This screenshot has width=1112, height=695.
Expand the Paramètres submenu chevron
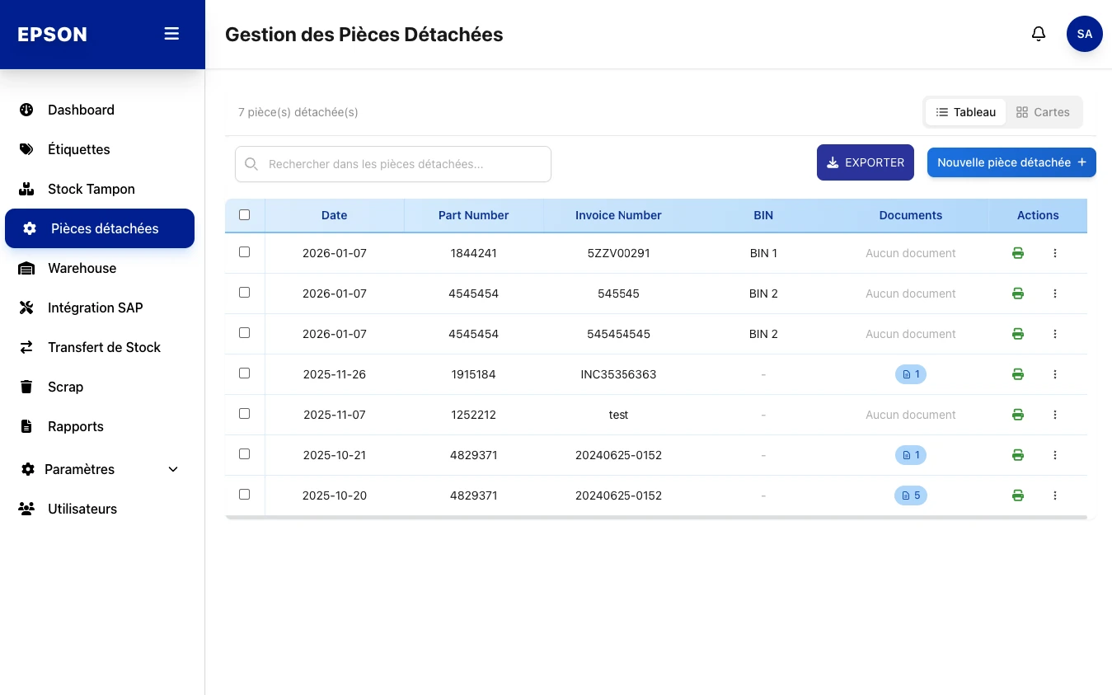173,469
